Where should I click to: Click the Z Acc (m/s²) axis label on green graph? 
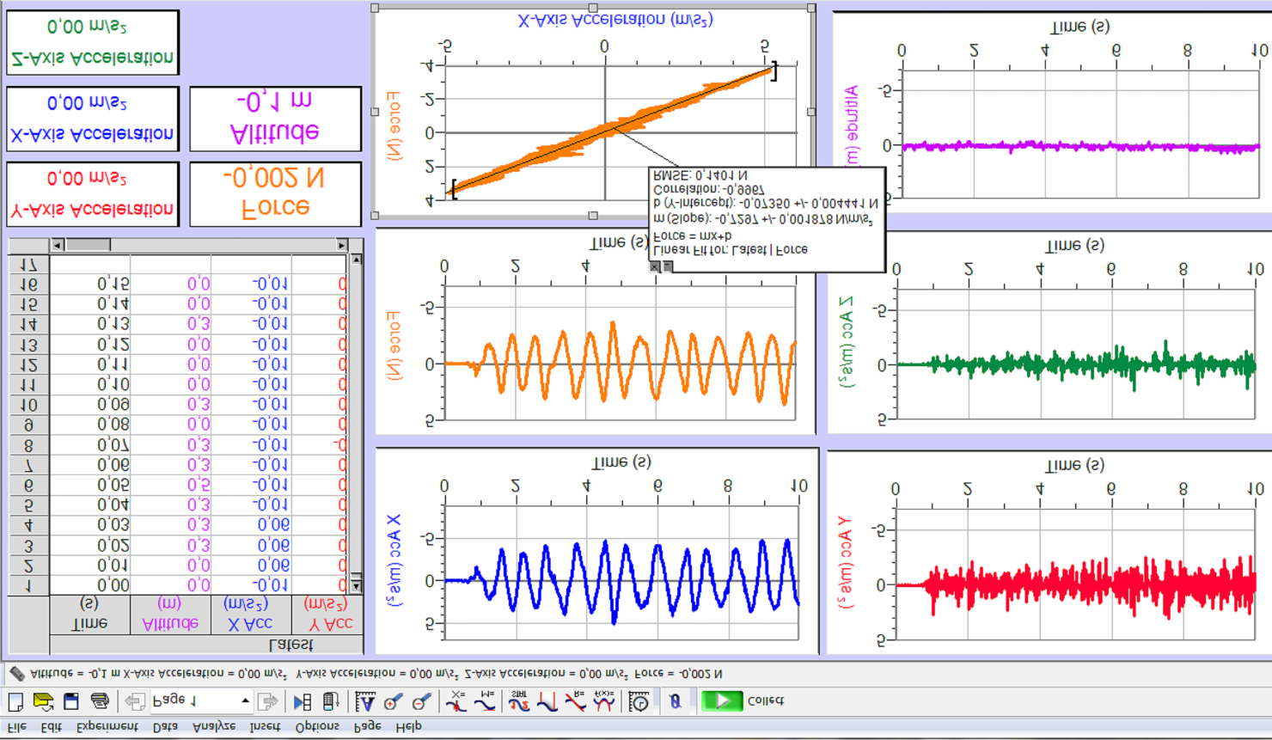pyautogui.click(x=847, y=342)
